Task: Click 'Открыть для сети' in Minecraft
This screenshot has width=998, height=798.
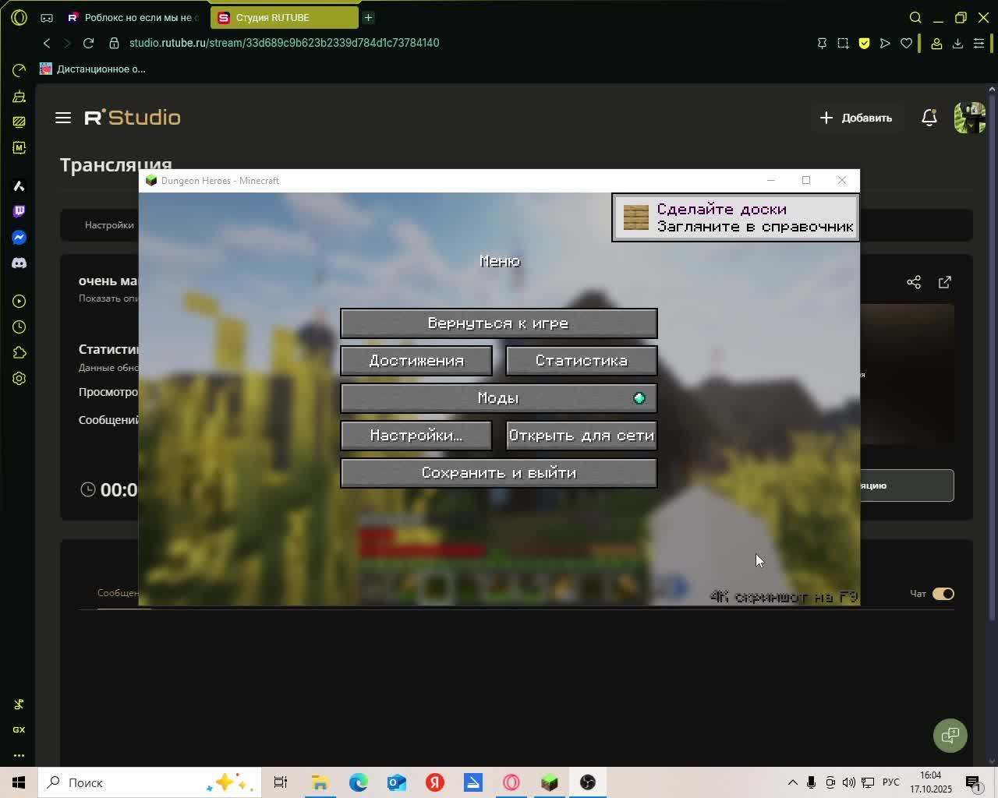Action: 581,436
